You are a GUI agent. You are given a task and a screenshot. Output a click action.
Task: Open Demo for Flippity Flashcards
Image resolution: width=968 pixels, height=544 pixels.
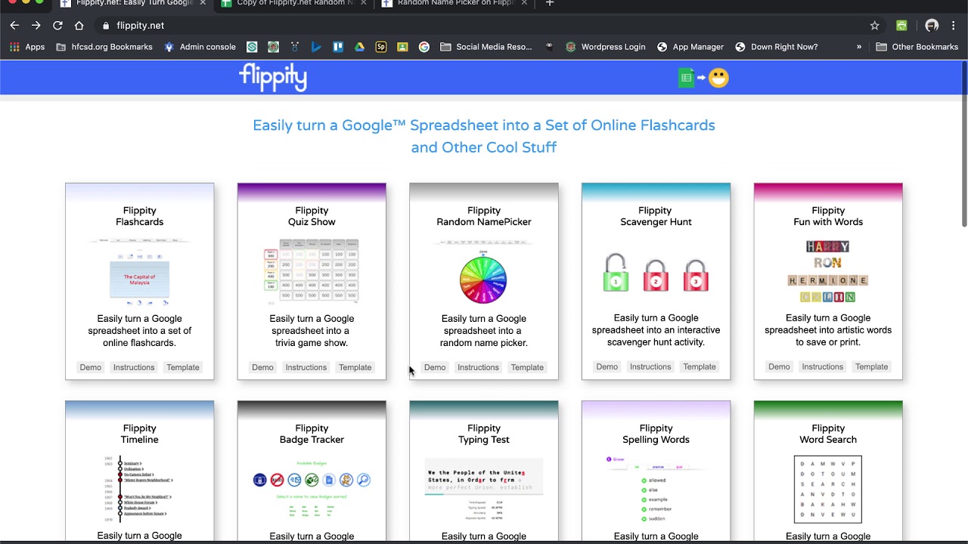pos(91,367)
